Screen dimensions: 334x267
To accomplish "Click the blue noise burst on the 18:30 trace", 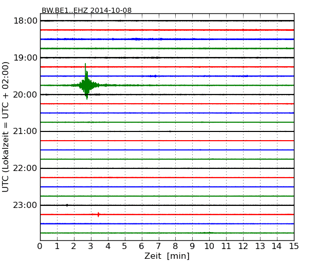I will (x=137, y=39).
